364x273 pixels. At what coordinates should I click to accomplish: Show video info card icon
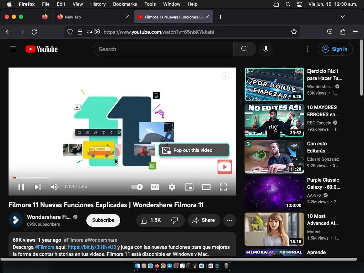click(225, 76)
